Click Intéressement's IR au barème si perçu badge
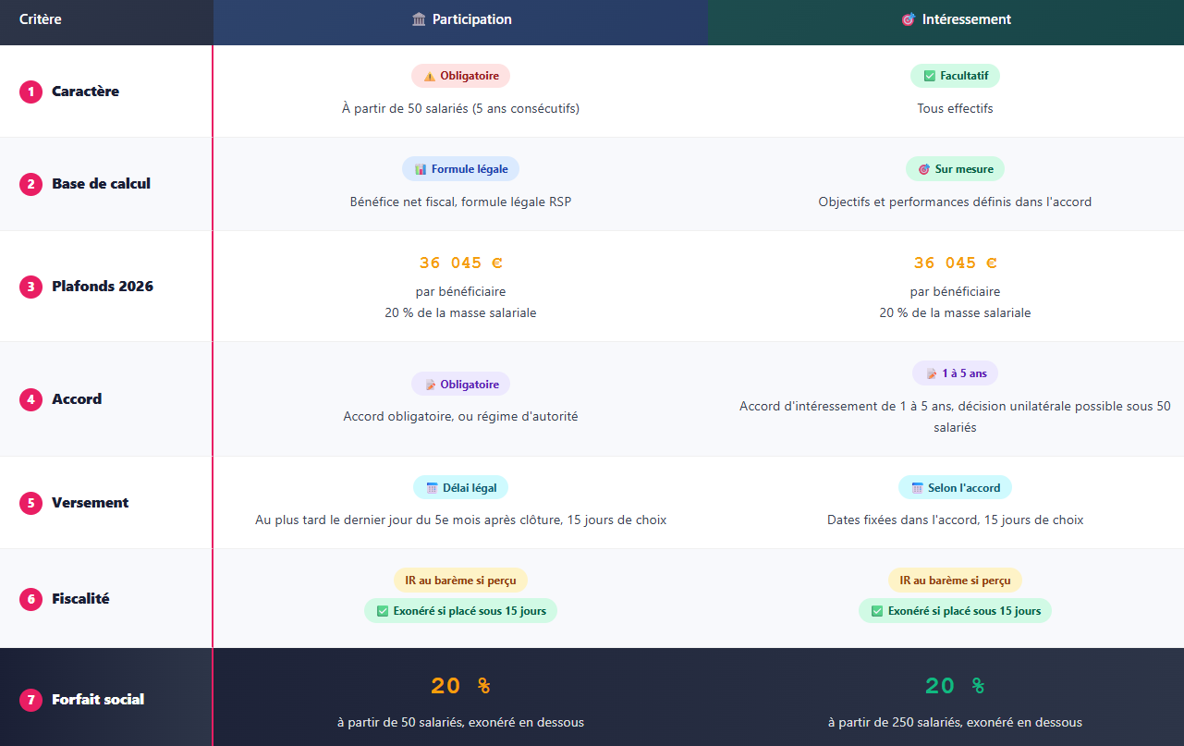This screenshot has height=746, width=1184. tap(955, 581)
